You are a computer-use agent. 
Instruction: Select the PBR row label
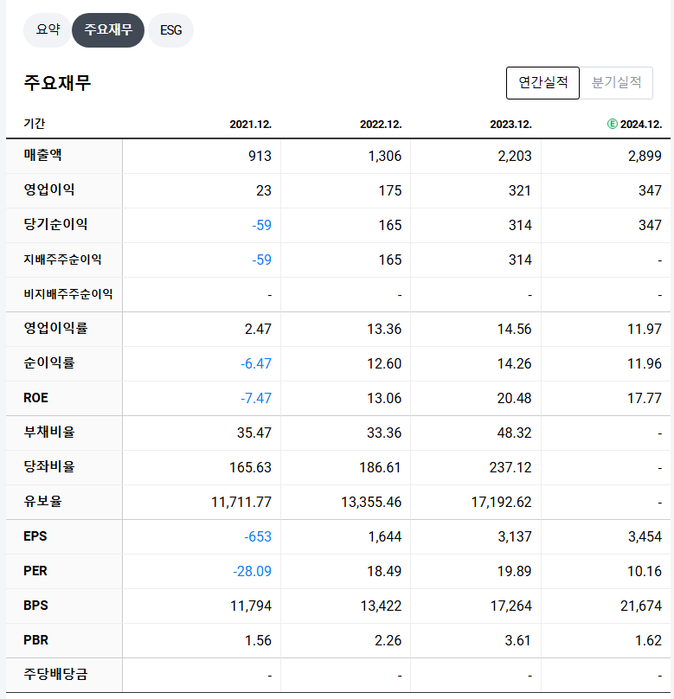(35, 640)
